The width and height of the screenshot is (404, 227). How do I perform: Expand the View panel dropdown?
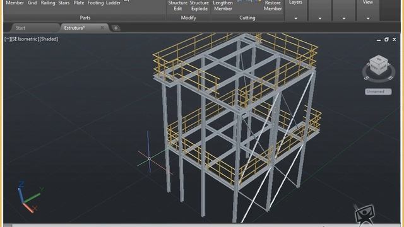click(368, 18)
